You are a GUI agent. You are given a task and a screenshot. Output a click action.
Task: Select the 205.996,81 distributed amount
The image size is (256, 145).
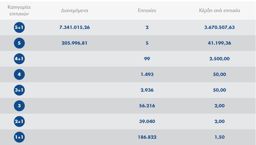pyautogui.click(x=75, y=43)
